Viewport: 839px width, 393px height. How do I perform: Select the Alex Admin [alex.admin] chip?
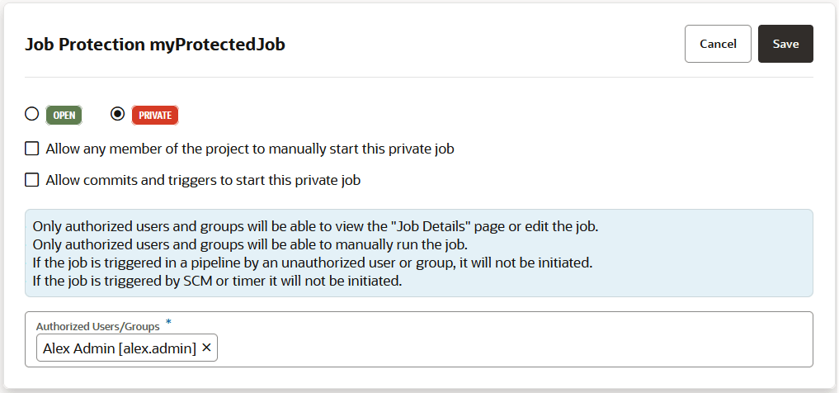[x=120, y=348]
